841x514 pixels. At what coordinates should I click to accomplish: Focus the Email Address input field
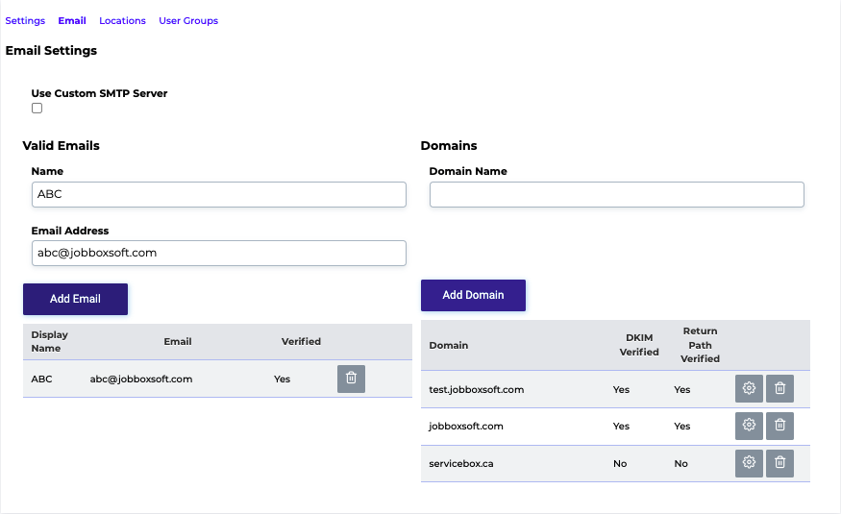point(219,253)
